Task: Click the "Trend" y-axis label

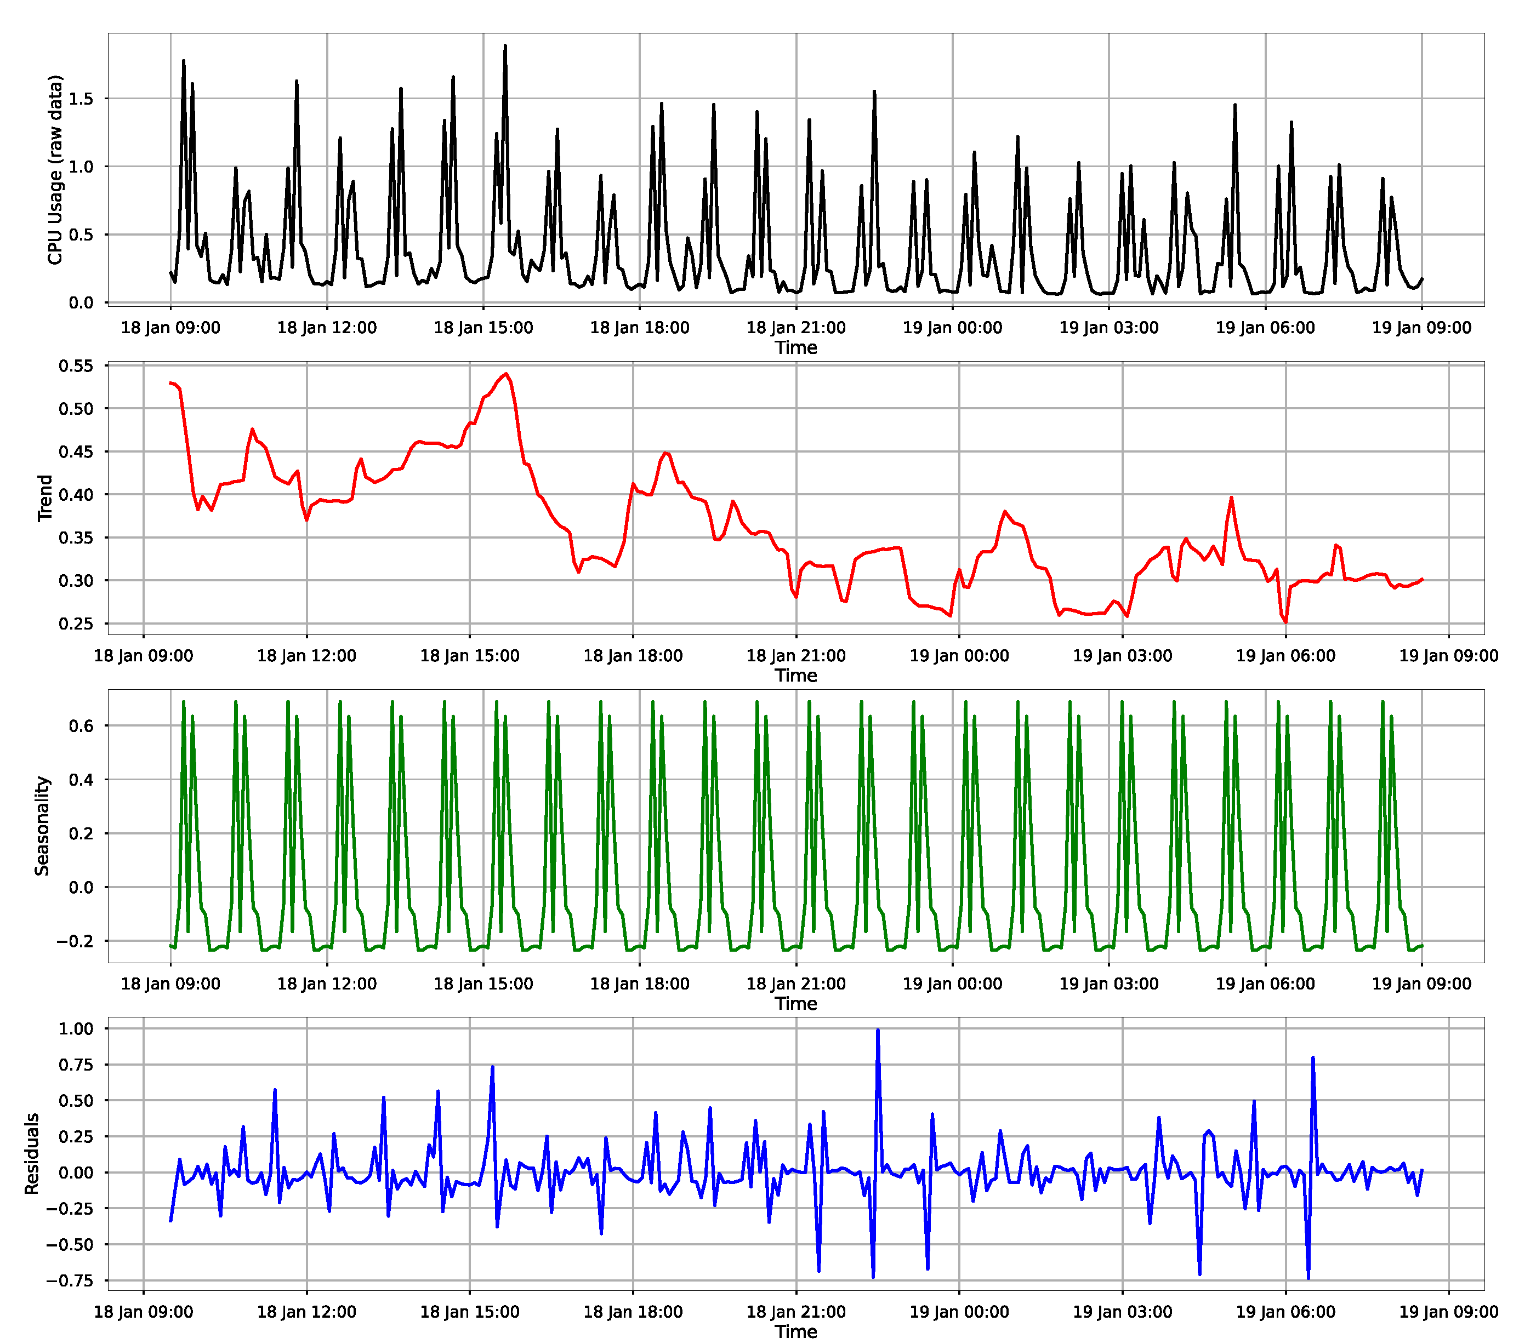Action: coord(45,499)
